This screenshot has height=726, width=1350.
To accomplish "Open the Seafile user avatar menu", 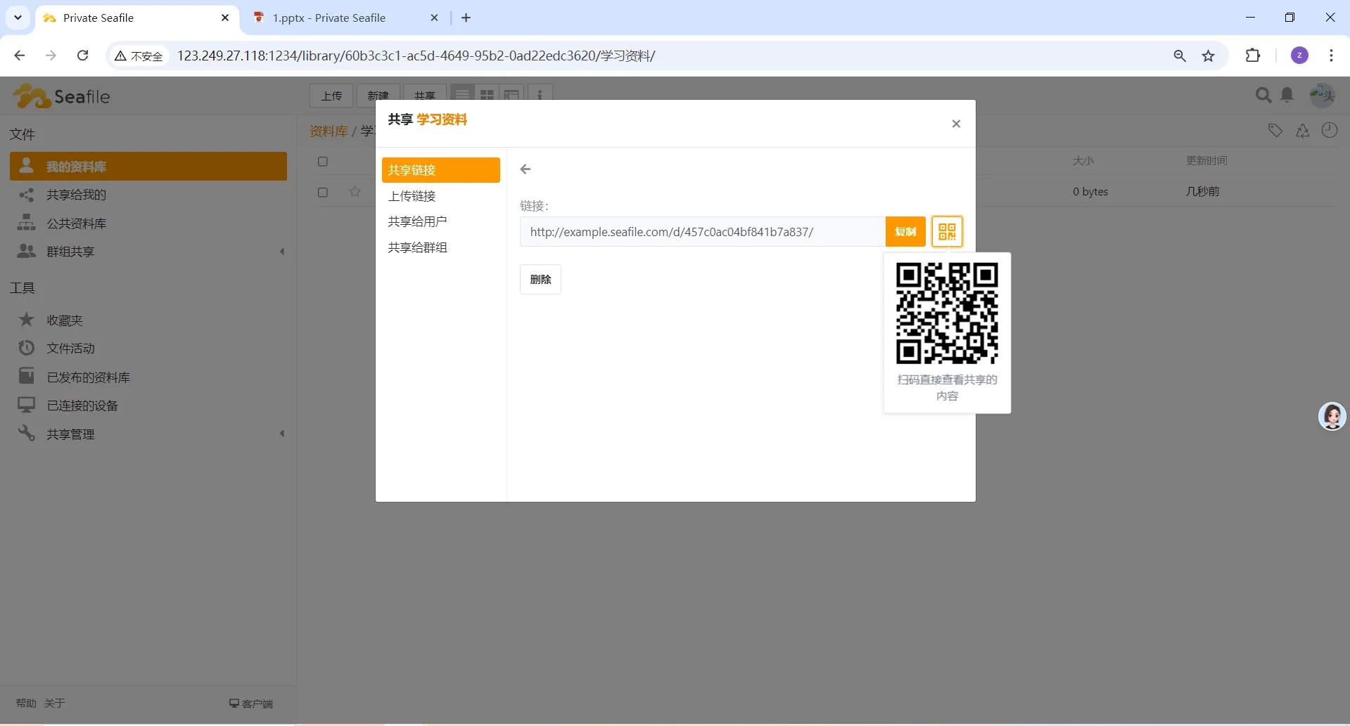I will pyautogui.click(x=1323, y=95).
